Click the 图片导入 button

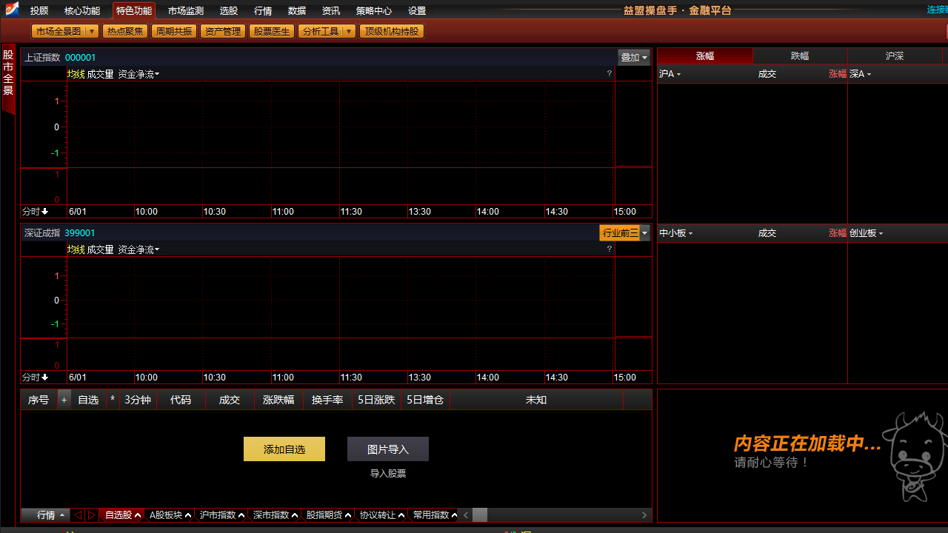pyautogui.click(x=387, y=449)
